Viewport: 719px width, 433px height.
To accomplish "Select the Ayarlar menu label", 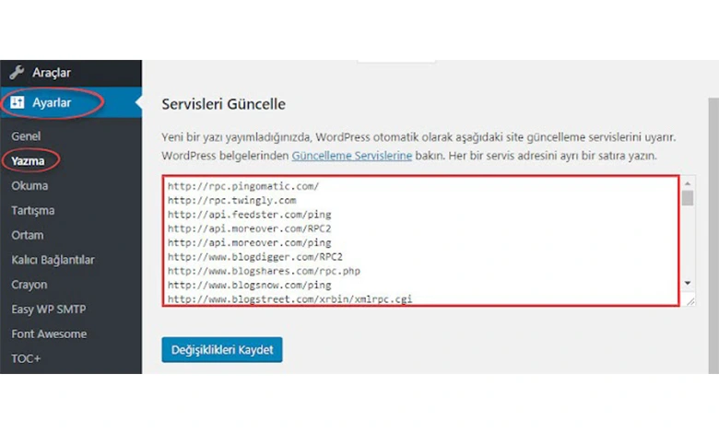I will (52, 103).
